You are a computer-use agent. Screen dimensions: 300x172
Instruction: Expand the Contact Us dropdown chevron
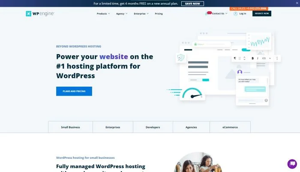tap(226, 13)
